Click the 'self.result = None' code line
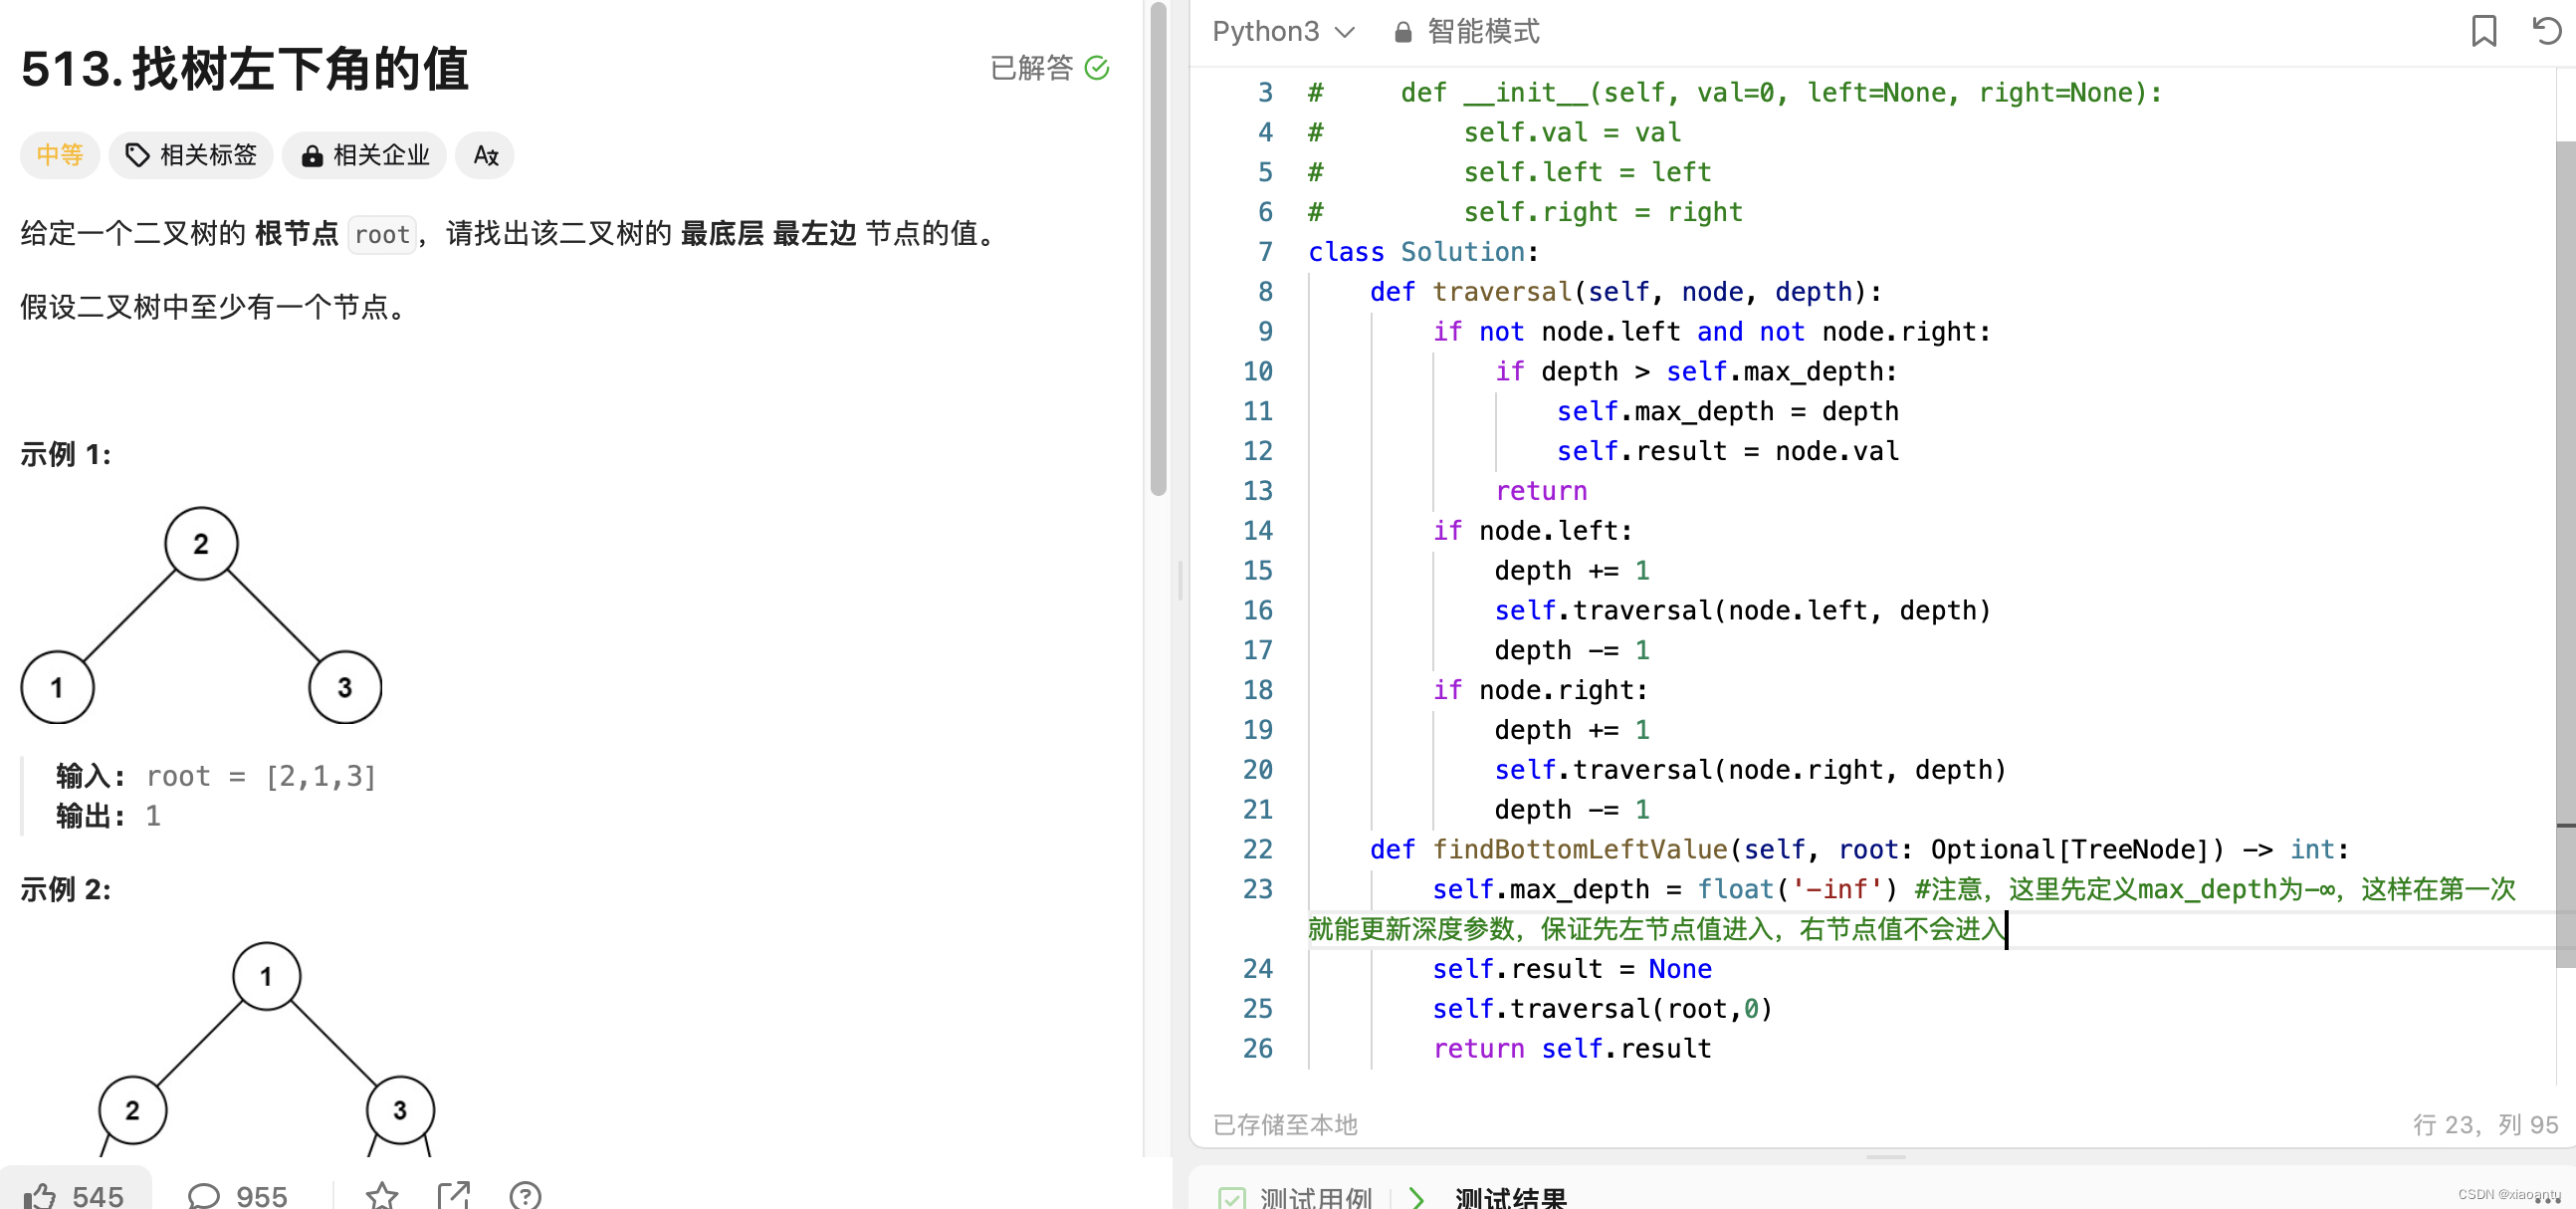 coord(1572,969)
